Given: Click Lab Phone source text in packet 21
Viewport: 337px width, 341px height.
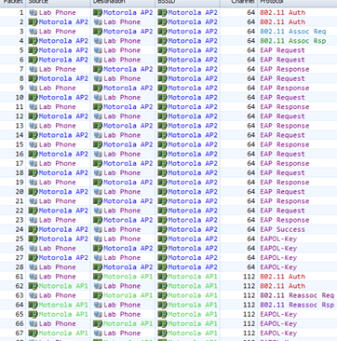Looking at the screenshot, I should pos(58,201).
